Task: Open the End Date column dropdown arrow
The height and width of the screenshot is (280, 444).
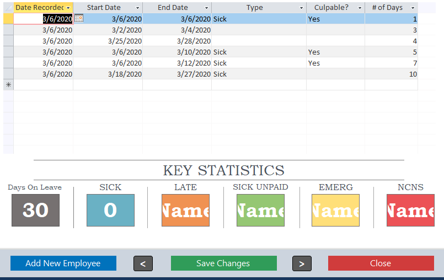Action: (206, 8)
